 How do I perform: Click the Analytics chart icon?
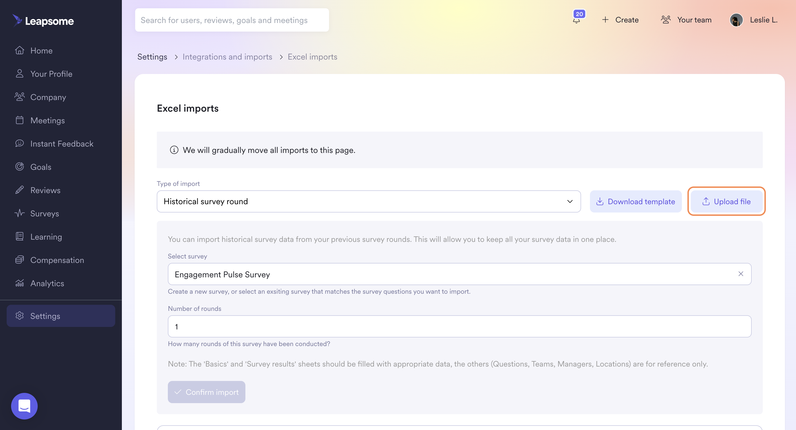(x=19, y=283)
